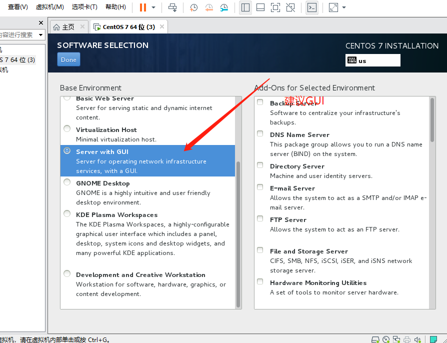Open the 虚拟机(M) menu

[x=49, y=7]
